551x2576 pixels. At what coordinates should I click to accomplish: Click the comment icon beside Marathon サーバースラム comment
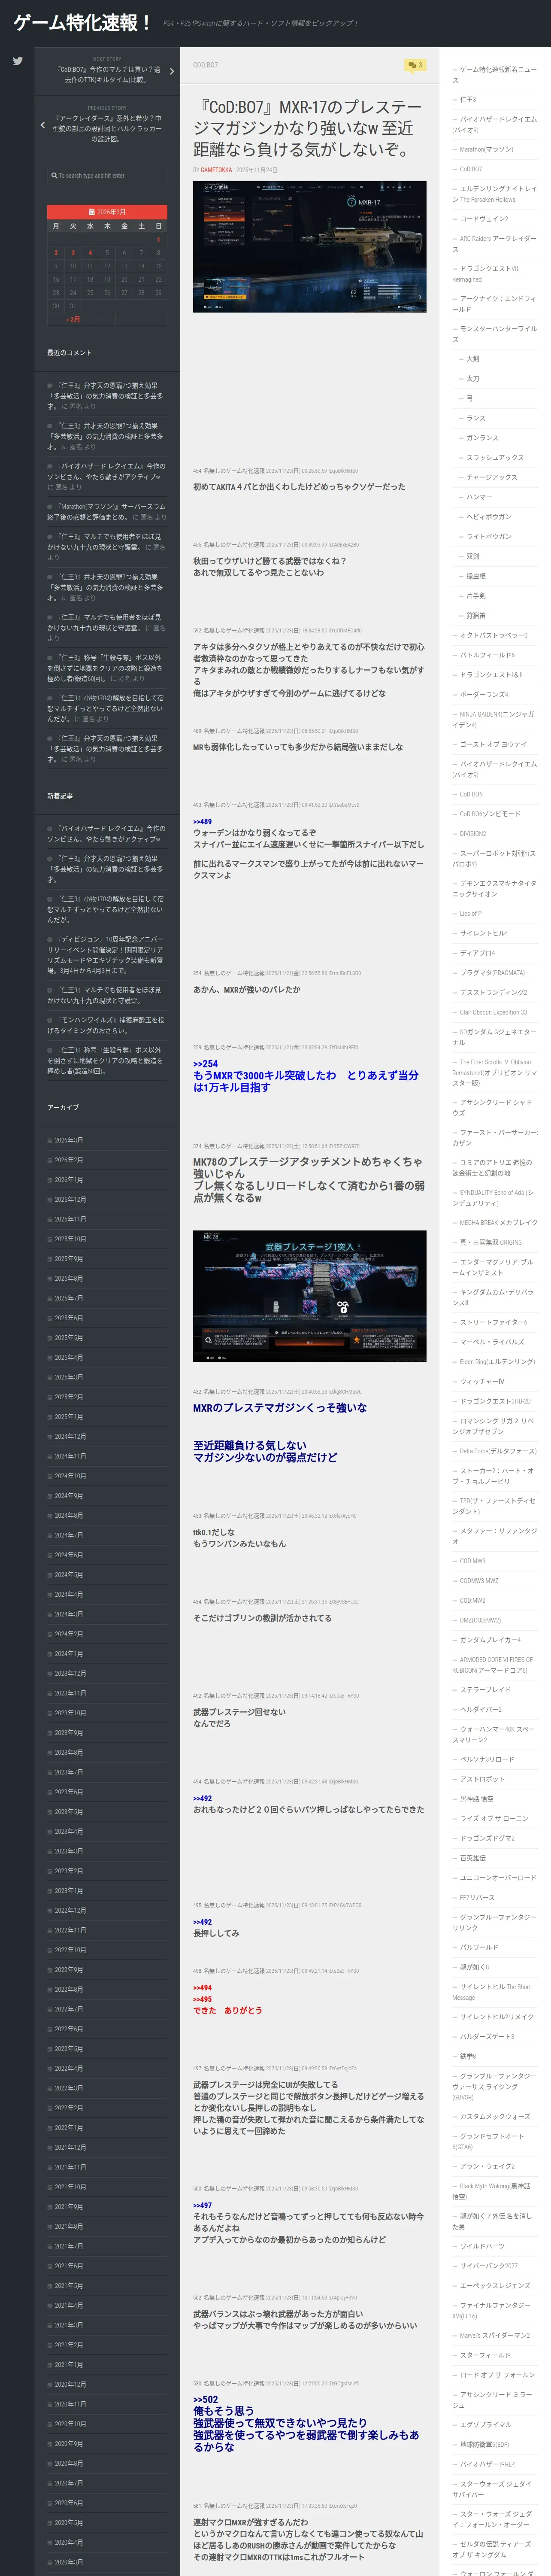pos(50,507)
